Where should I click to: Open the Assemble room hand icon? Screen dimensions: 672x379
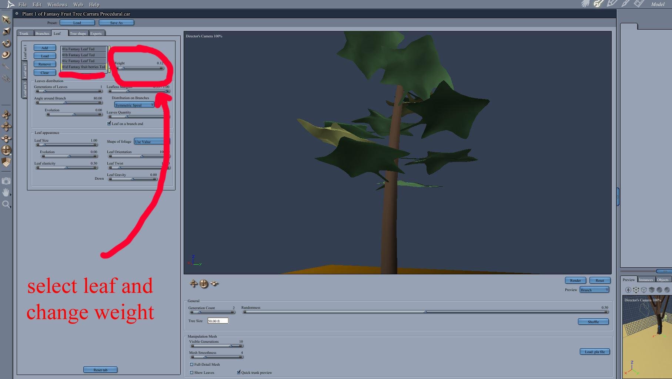[585, 4]
